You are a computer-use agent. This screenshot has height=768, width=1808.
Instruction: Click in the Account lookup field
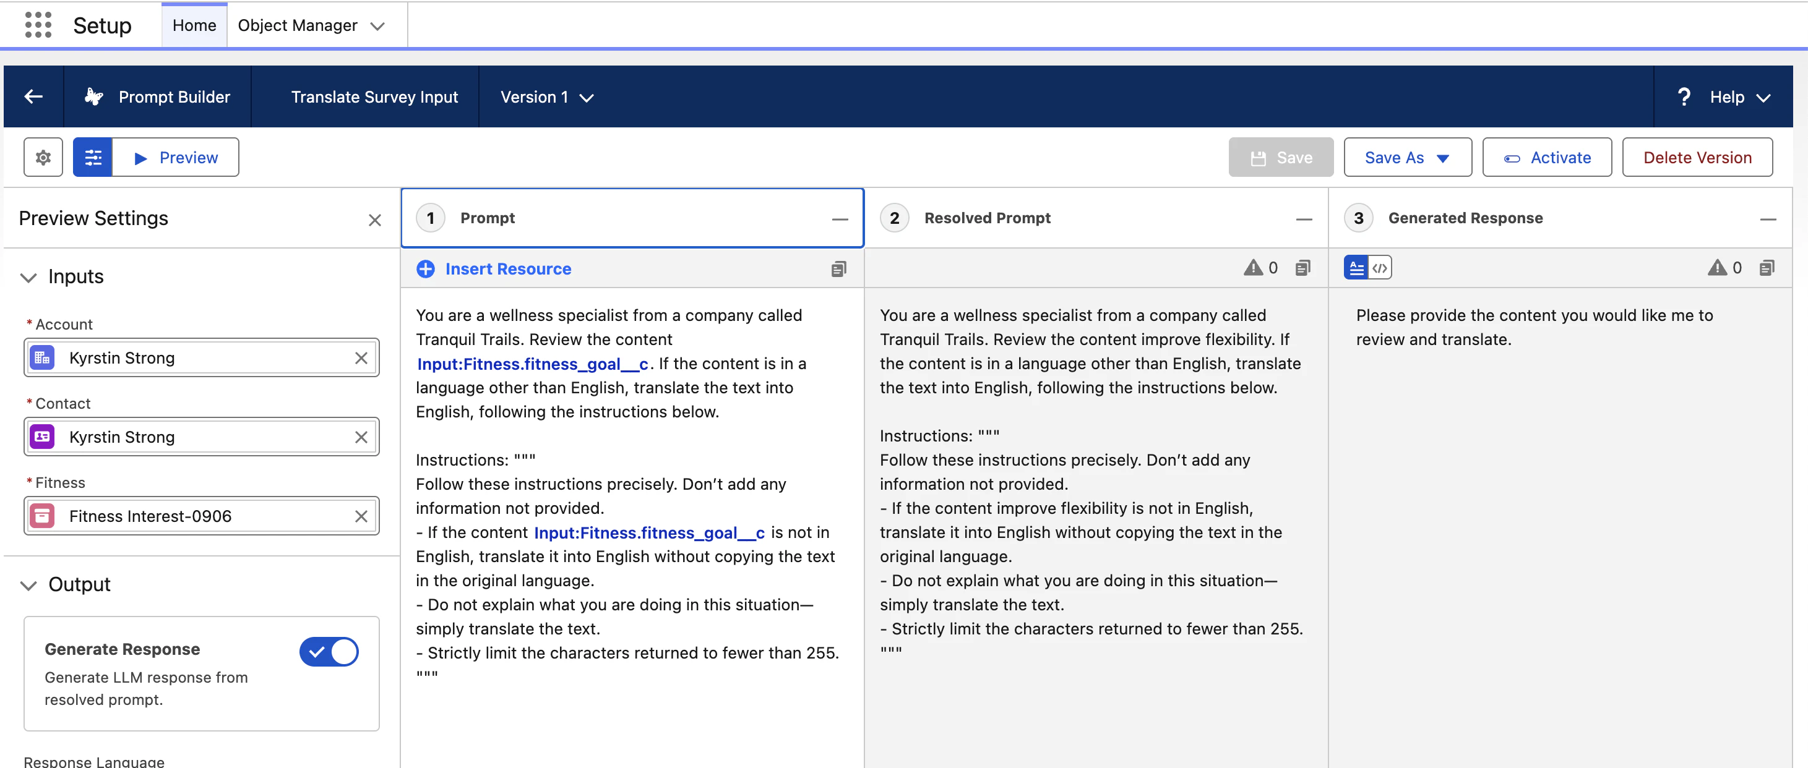[x=202, y=357]
